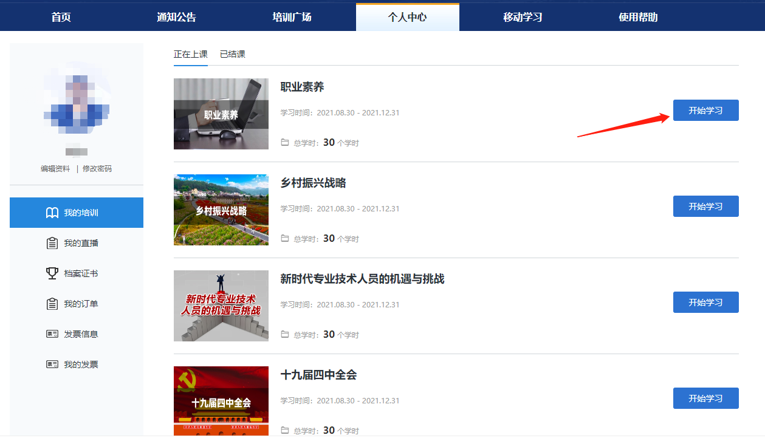This screenshot has width=765, height=438.
Task: Click the folder icon under 职业素养 course
Action: tap(285, 143)
